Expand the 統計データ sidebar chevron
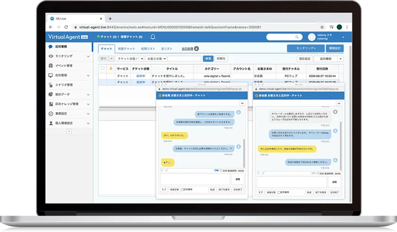 click(88, 94)
